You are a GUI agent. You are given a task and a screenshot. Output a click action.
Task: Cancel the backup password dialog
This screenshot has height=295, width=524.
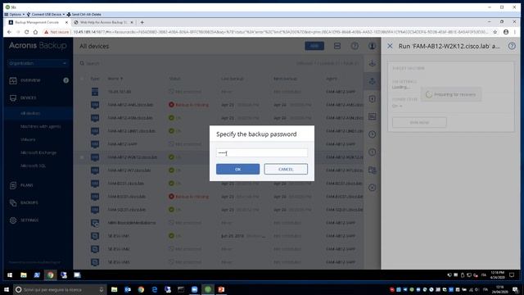[x=286, y=169]
